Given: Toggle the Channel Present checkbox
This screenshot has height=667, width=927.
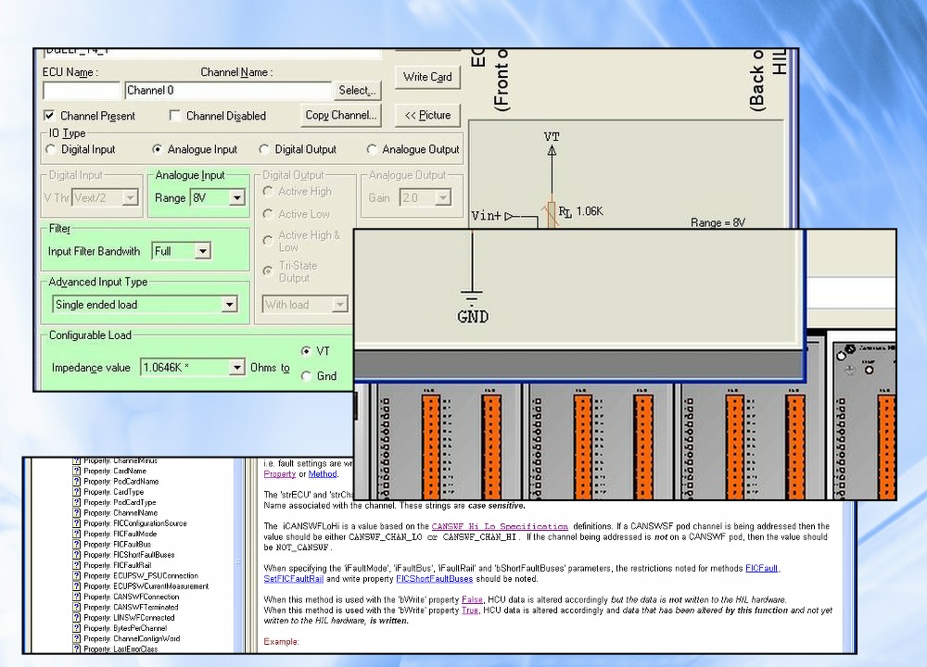Looking at the screenshot, I should coord(49,116).
